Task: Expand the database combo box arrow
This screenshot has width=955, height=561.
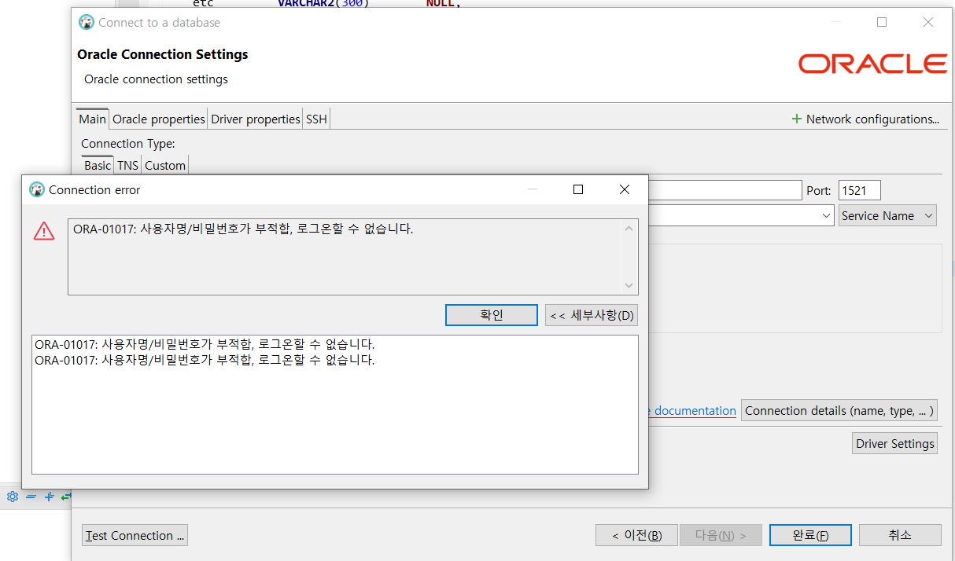Action: (x=826, y=215)
